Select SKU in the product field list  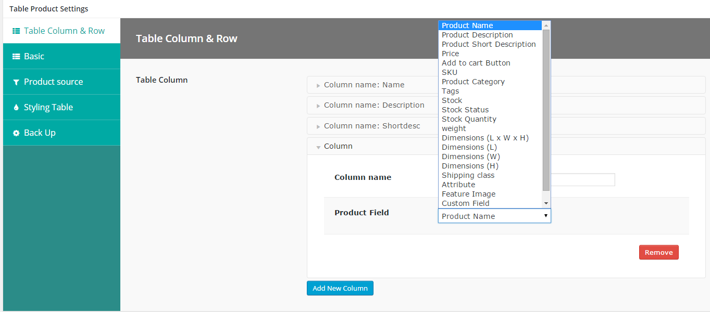click(450, 72)
